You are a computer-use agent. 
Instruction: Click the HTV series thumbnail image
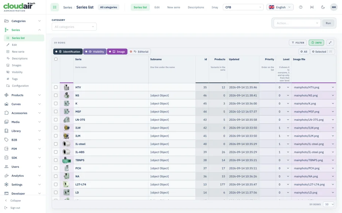click(x=66, y=87)
